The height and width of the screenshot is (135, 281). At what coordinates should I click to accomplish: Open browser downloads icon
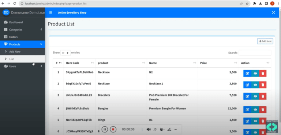(261, 4)
